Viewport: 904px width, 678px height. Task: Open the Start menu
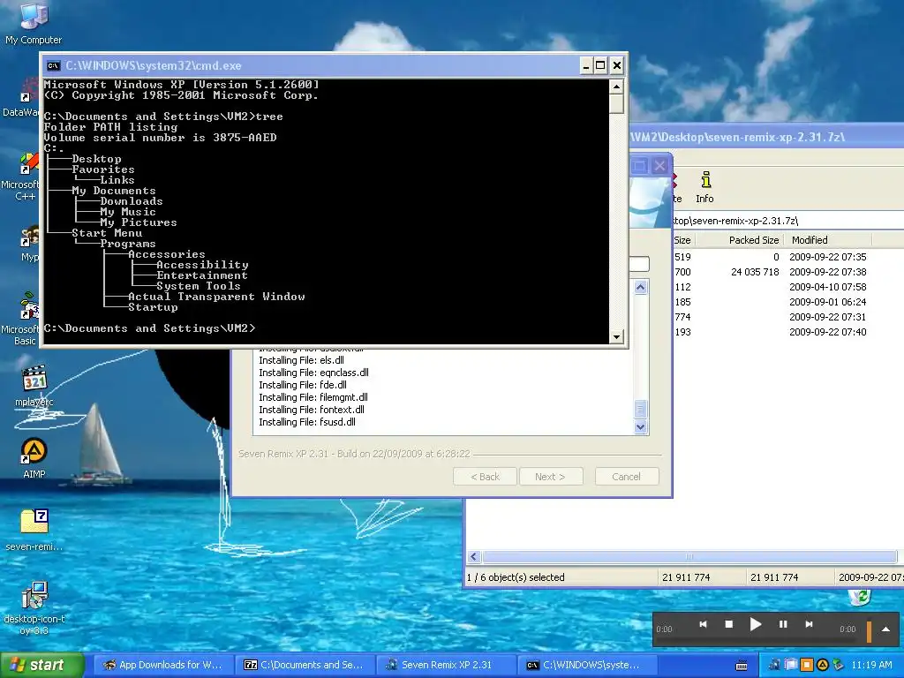click(x=42, y=666)
